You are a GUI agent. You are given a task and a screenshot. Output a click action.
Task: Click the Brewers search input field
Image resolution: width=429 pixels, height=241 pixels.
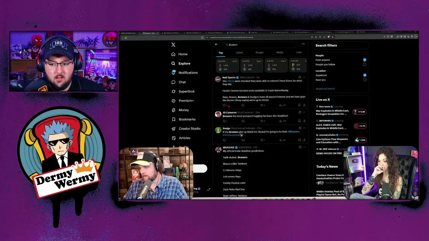tap(260, 45)
